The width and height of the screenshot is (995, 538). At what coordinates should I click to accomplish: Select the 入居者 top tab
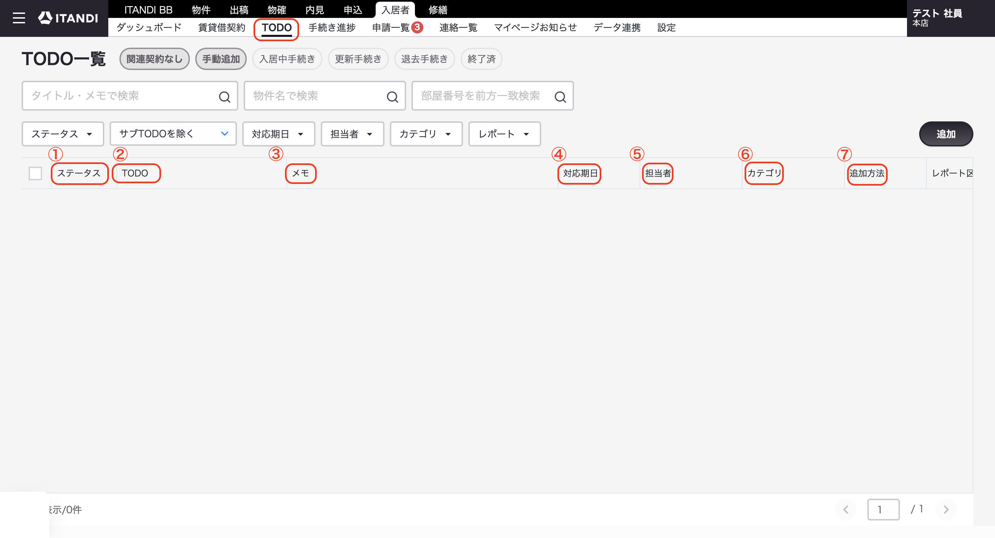(395, 10)
